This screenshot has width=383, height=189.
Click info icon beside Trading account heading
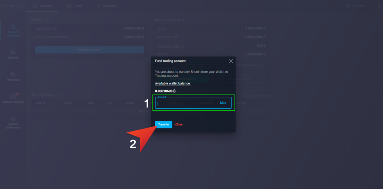pyautogui.click(x=184, y=19)
